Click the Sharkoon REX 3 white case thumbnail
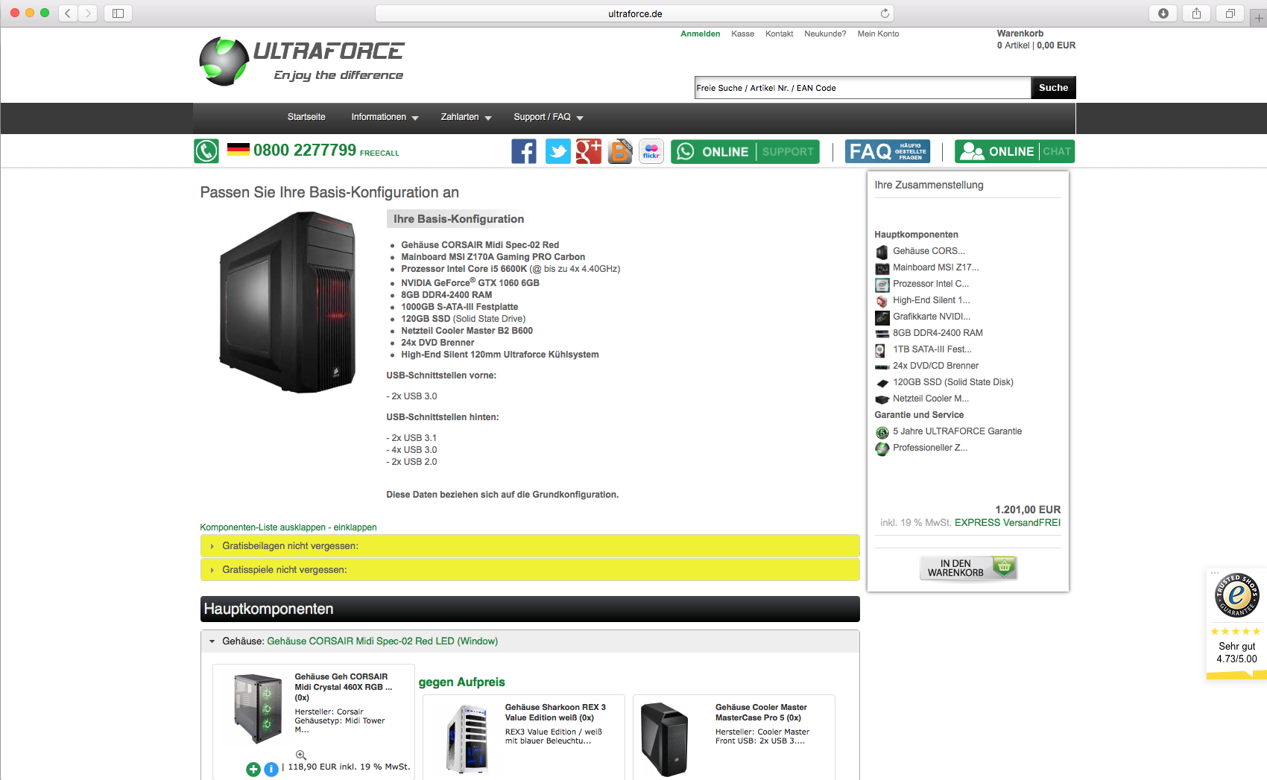 pos(467,738)
